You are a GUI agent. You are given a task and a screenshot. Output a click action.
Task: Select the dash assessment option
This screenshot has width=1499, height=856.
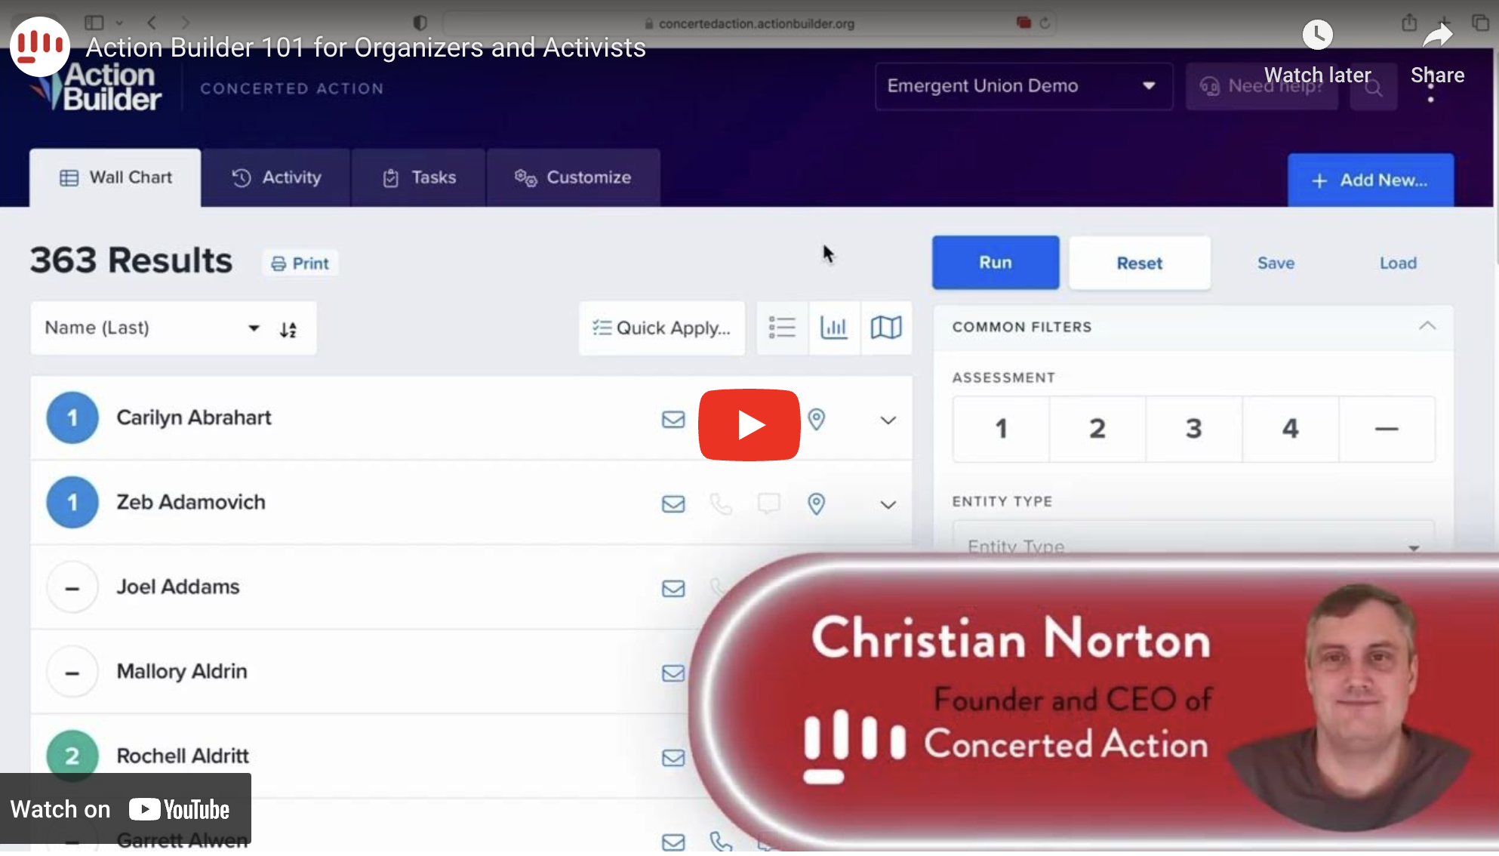(x=1387, y=429)
